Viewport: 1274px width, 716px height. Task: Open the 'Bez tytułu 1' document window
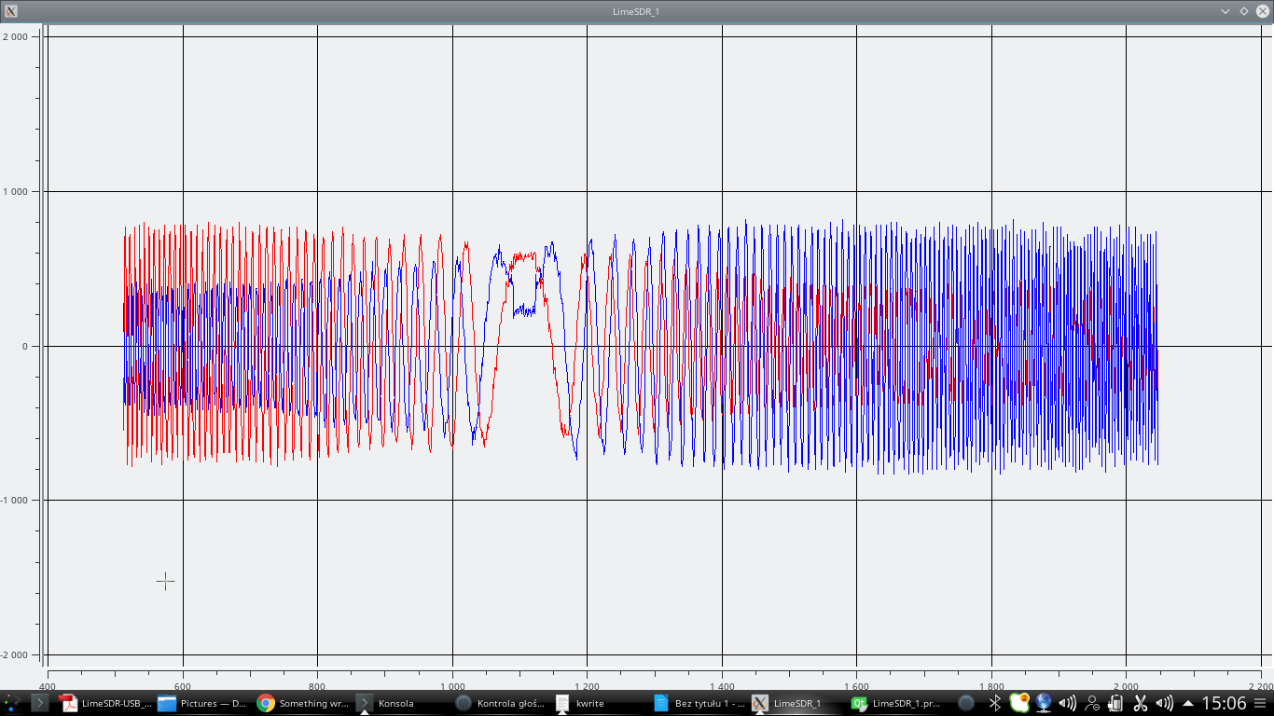[697, 703]
